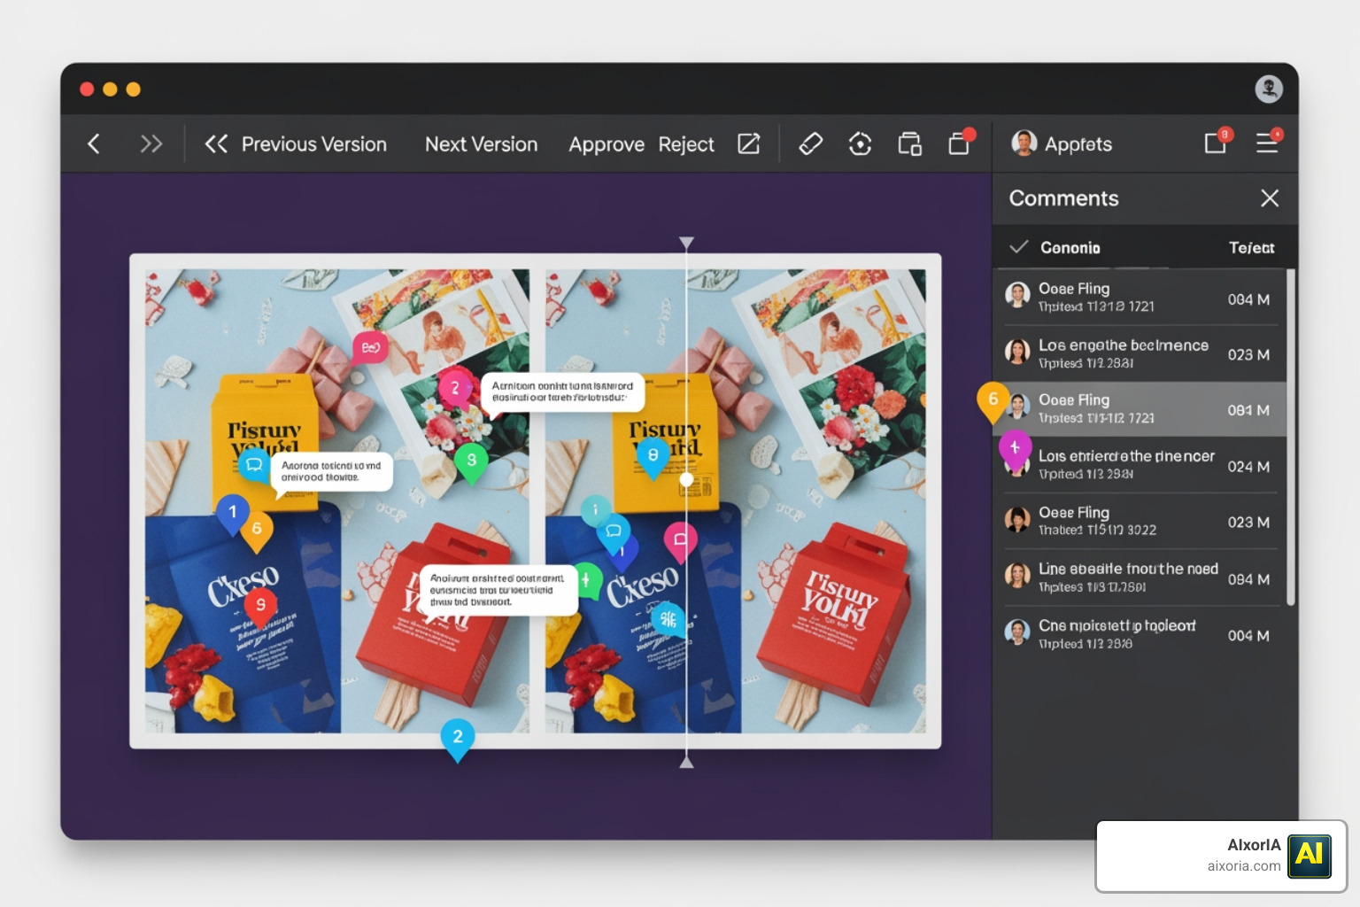Click the comments panel scrollbar

click(x=1291, y=438)
